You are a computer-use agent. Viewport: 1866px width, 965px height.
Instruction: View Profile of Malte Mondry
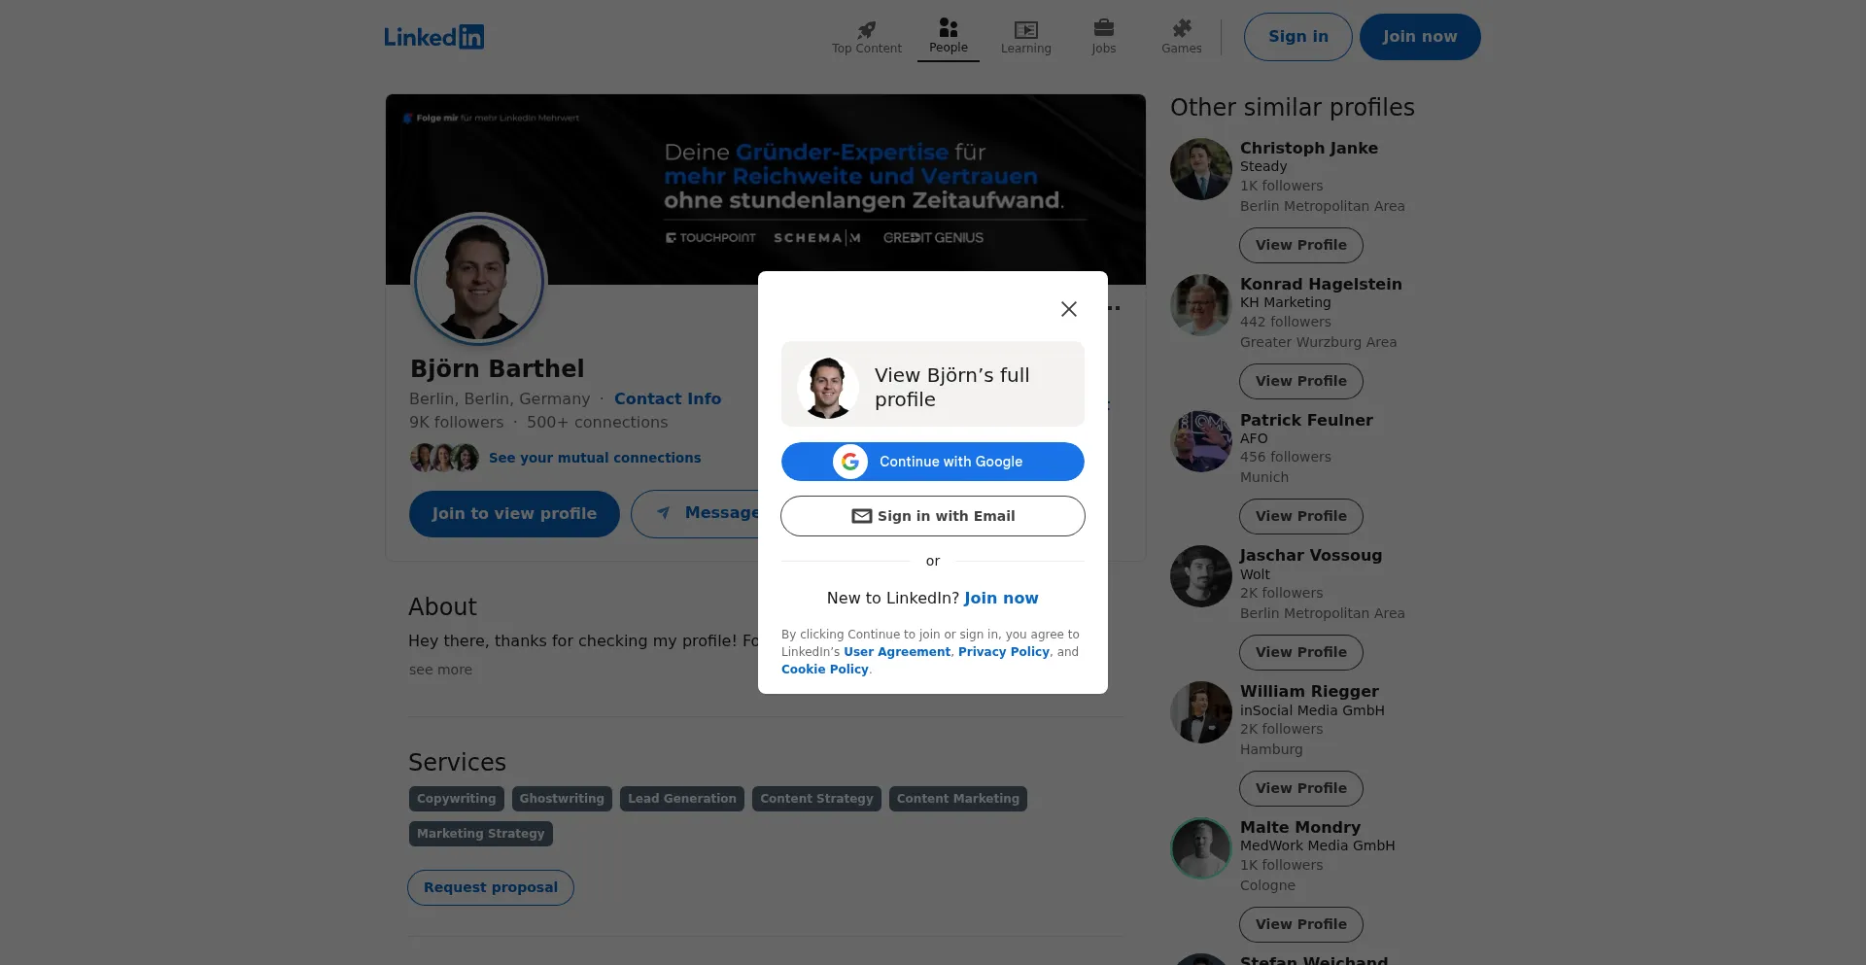click(1301, 924)
